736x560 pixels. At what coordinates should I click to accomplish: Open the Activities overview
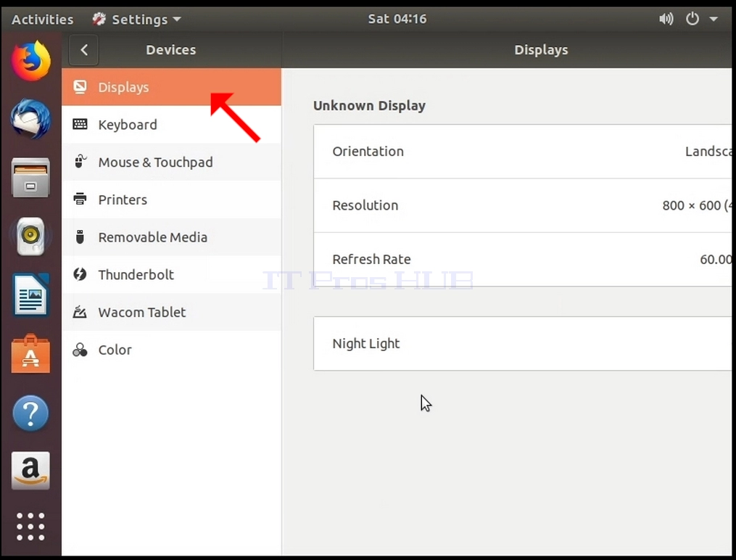(x=42, y=20)
